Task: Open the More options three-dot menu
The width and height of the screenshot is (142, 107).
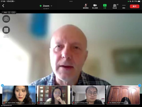Action: pos(124,6)
